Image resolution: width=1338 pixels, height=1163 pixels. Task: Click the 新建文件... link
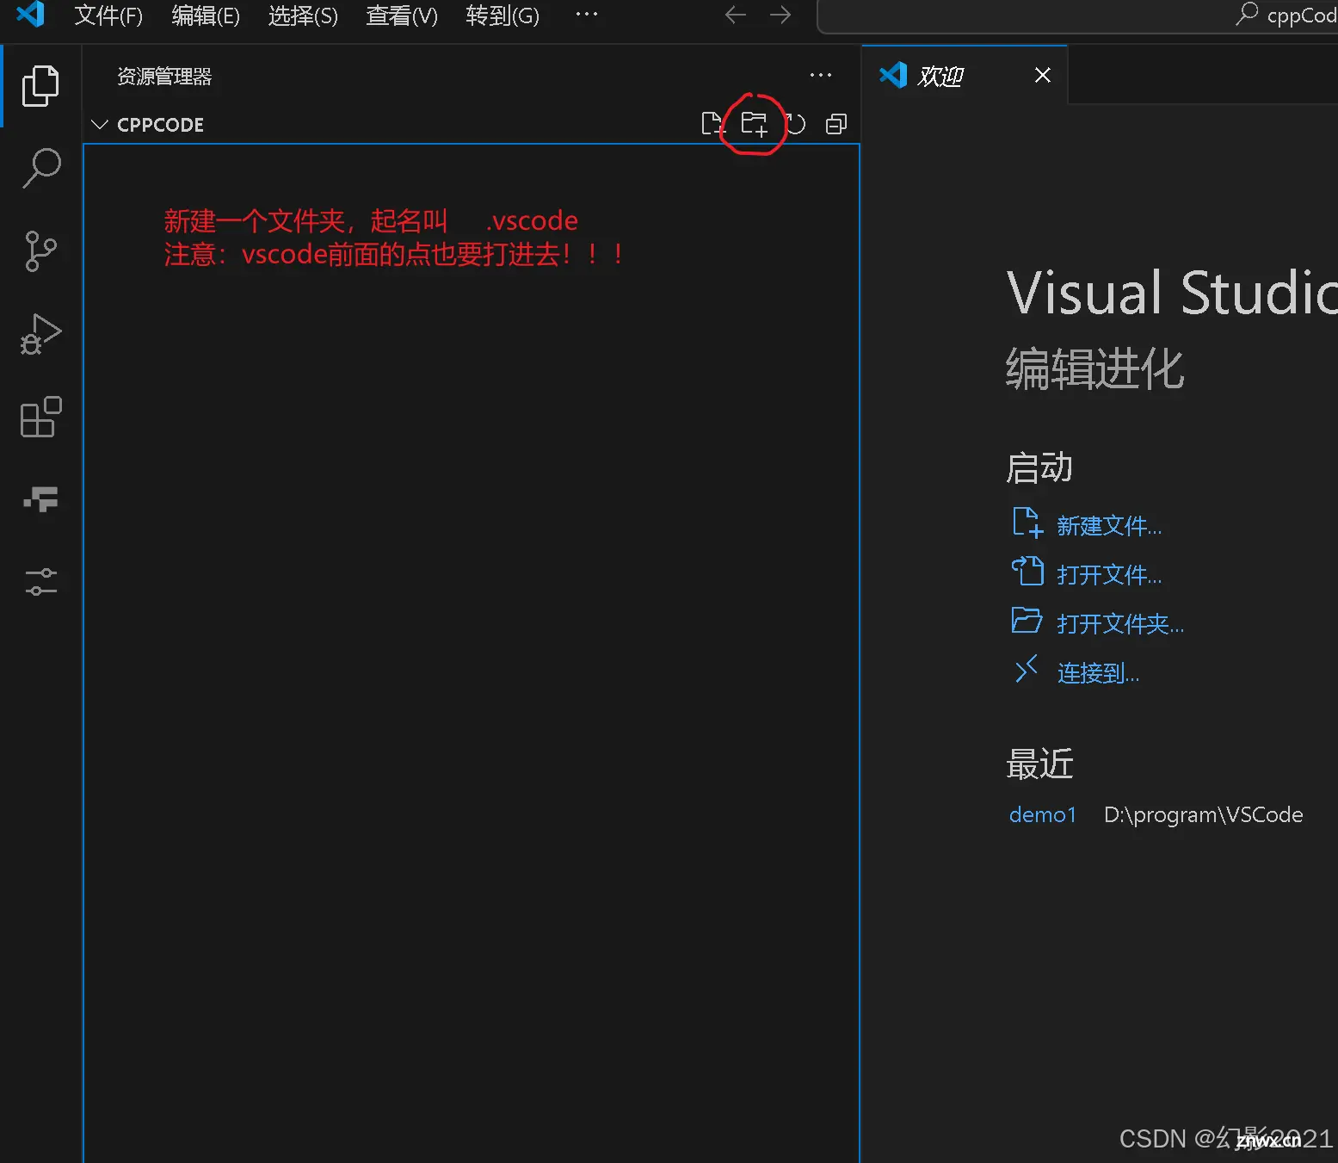click(x=1109, y=526)
